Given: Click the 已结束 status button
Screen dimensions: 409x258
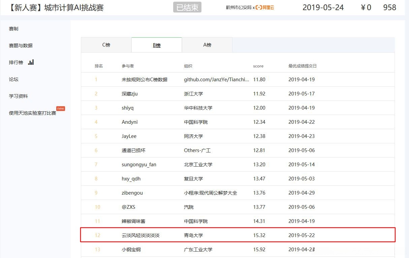Looking at the screenshot, I should coord(187,7).
